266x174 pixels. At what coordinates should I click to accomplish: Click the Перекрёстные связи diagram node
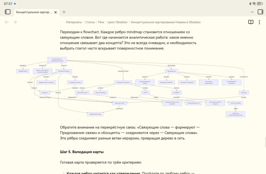tap(75, 82)
